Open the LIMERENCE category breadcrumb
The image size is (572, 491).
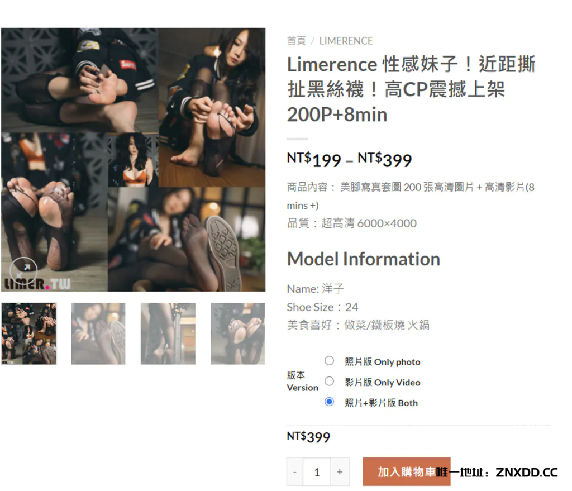tap(346, 41)
